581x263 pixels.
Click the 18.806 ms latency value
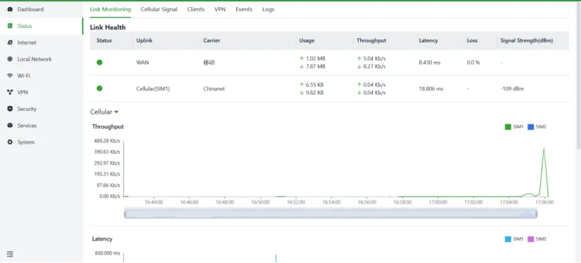click(431, 88)
